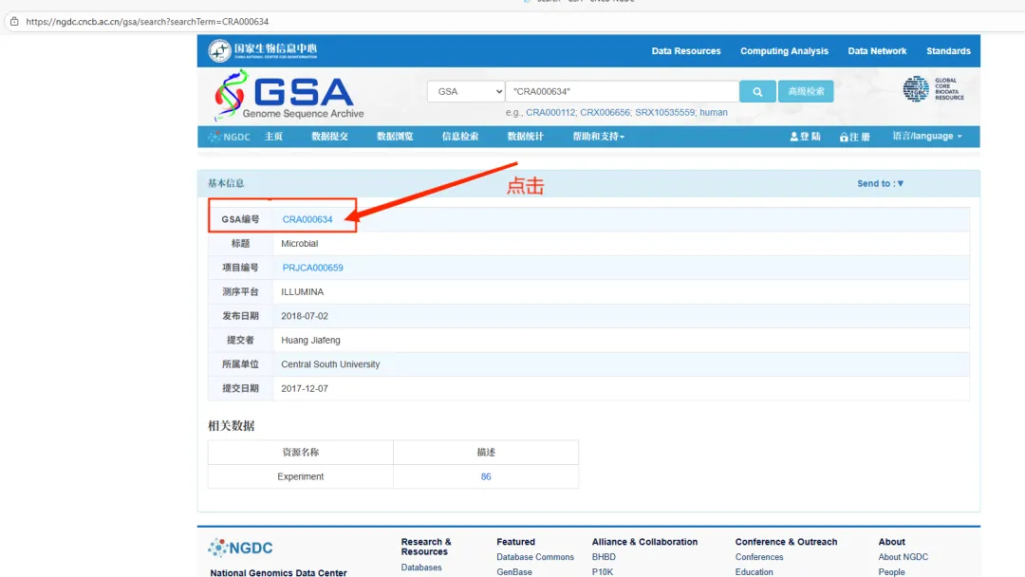Open 数据浏览 navigation item
This screenshot has width=1025, height=577.
(x=395, y=137)
